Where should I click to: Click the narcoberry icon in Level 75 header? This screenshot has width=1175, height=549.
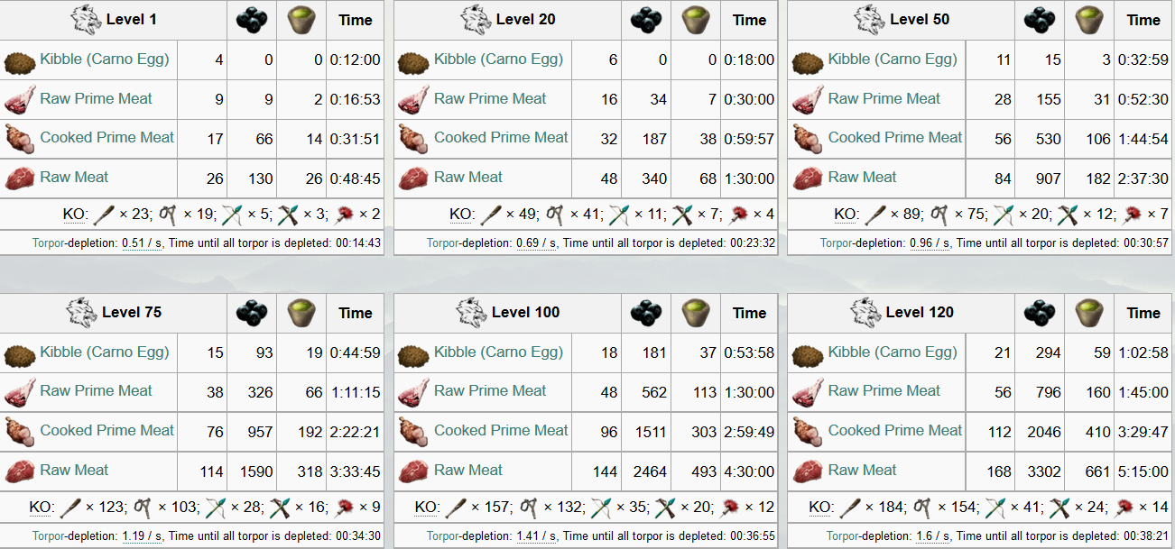[x=252, y=313]
